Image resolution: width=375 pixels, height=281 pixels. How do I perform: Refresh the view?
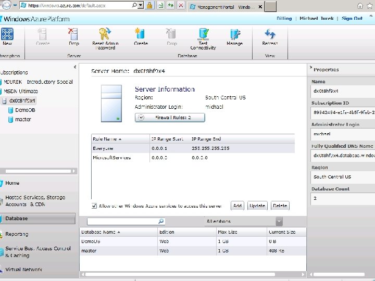point(270,36)
